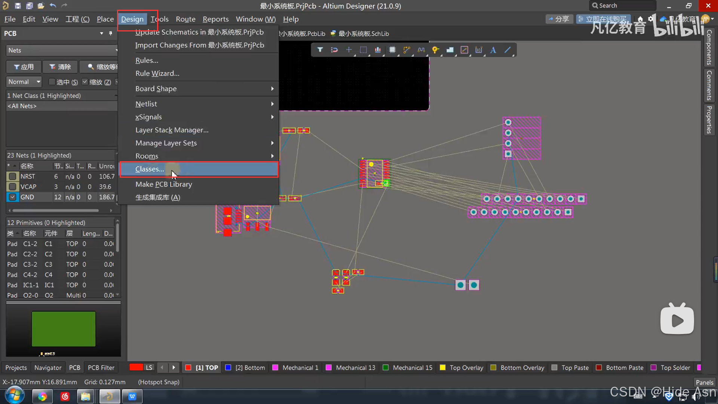Open the home icon in top right
The height and width of the screenshot is (404, 718).
(640, 19)
